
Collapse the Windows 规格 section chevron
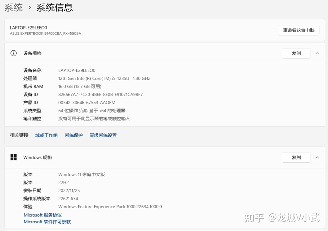(317, 158)
